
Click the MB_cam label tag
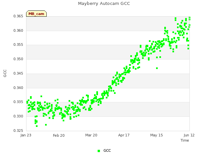[x=36, y=14]
